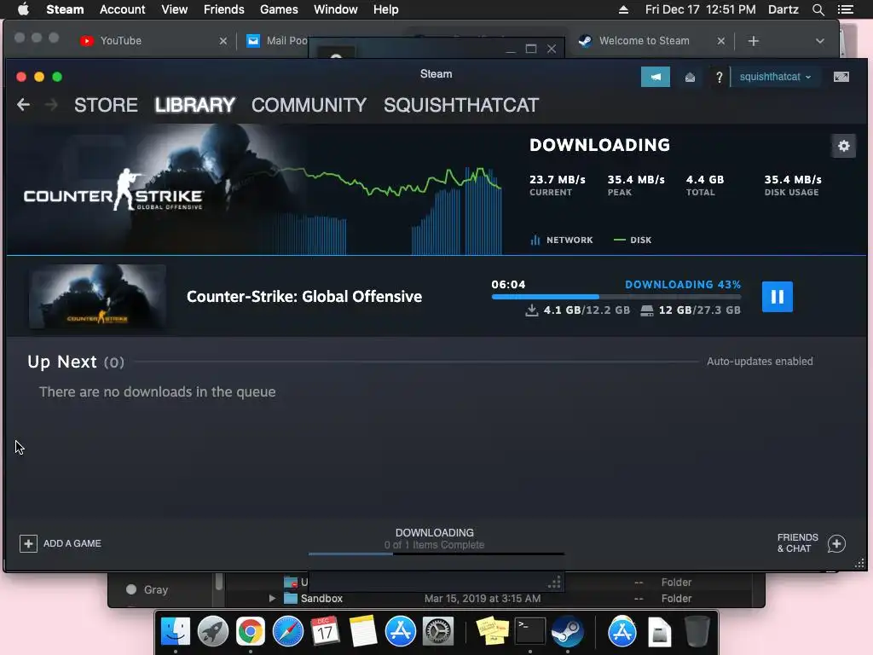873x655 pixels.
Task: Select the Sandbox folder row in Finder
Action: click(490, 598)
